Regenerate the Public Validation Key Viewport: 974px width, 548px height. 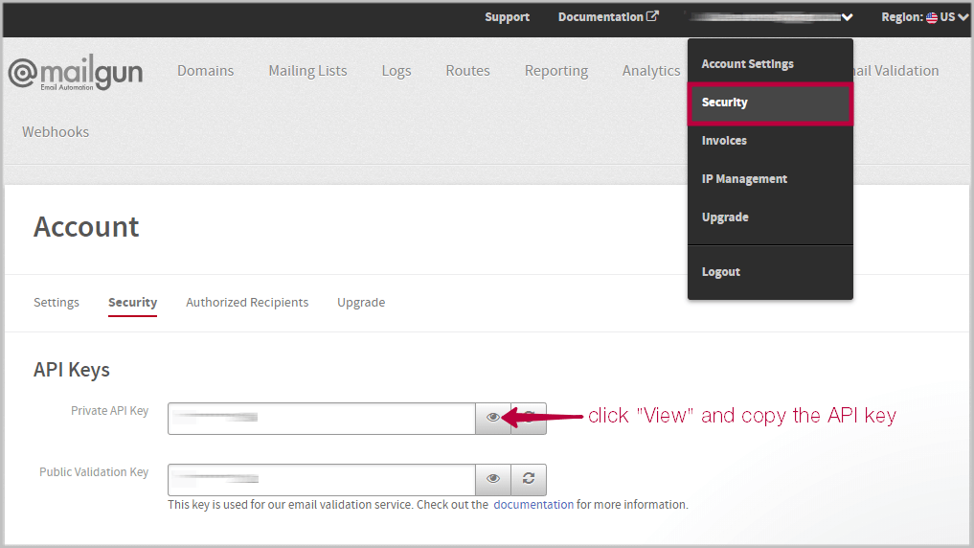point(529,479)
